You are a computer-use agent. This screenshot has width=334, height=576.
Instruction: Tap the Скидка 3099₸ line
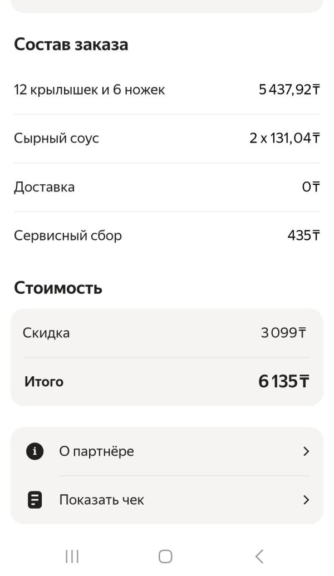pyautogui.click(x=167, y=333)
